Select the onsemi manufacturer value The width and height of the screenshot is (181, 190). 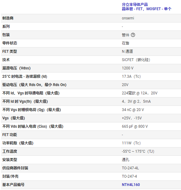pyautogui.click(x=128, y=18)
